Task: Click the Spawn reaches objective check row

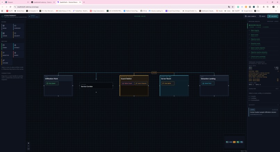Action: (x=263, y=48)
